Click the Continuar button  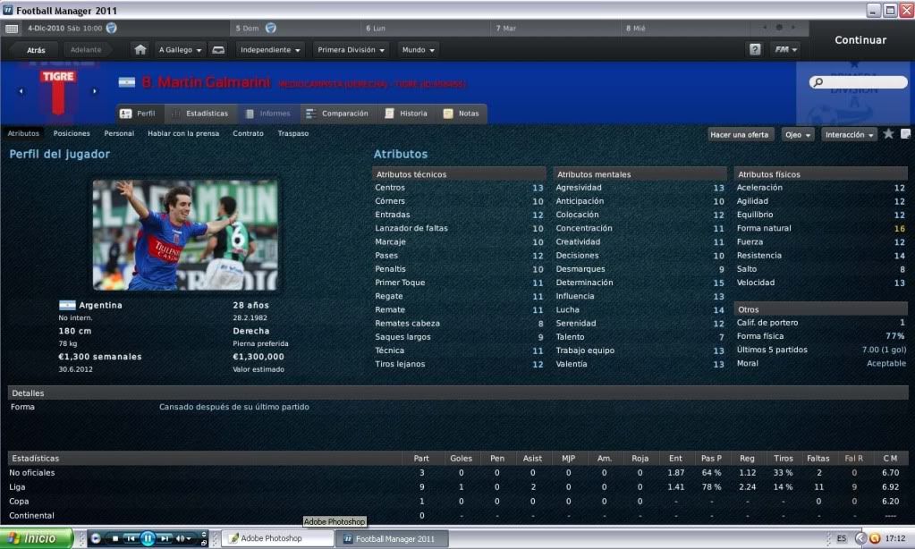tap(860, 40)
